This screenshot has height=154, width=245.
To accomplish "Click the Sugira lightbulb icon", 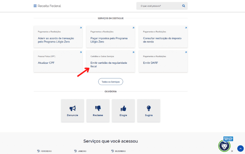I will pyautogui.click(x=148, y=108).
